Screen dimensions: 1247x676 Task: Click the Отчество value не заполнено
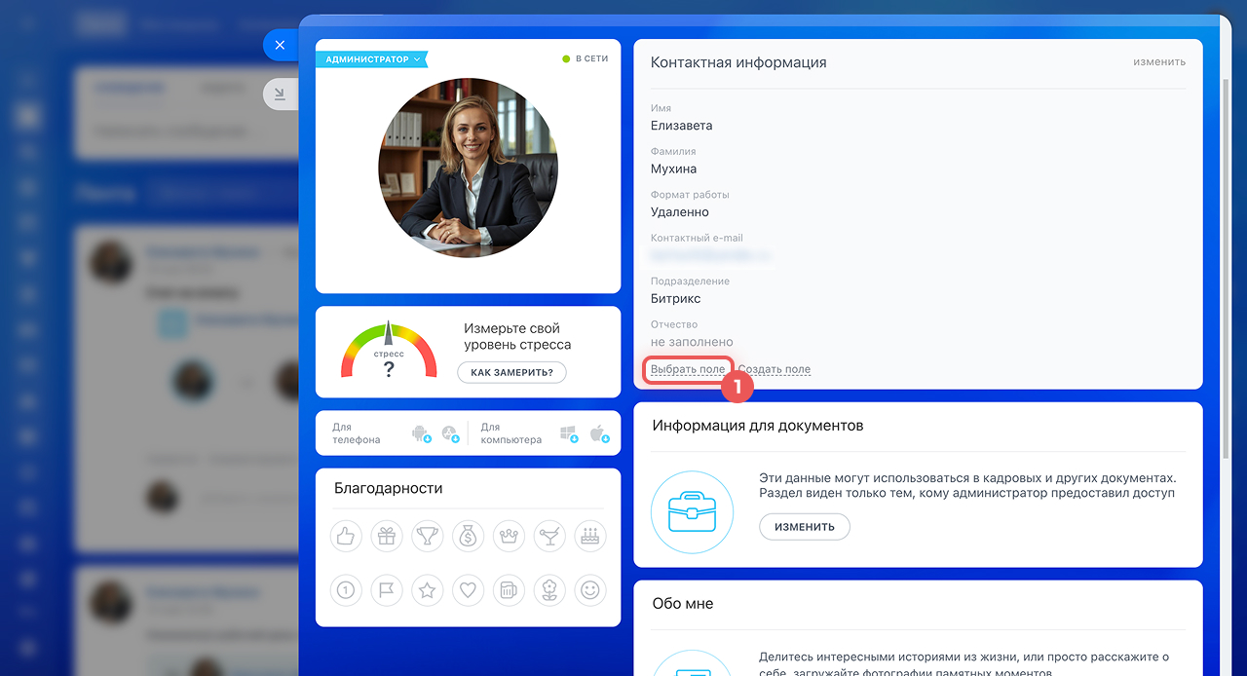point(692,342)
